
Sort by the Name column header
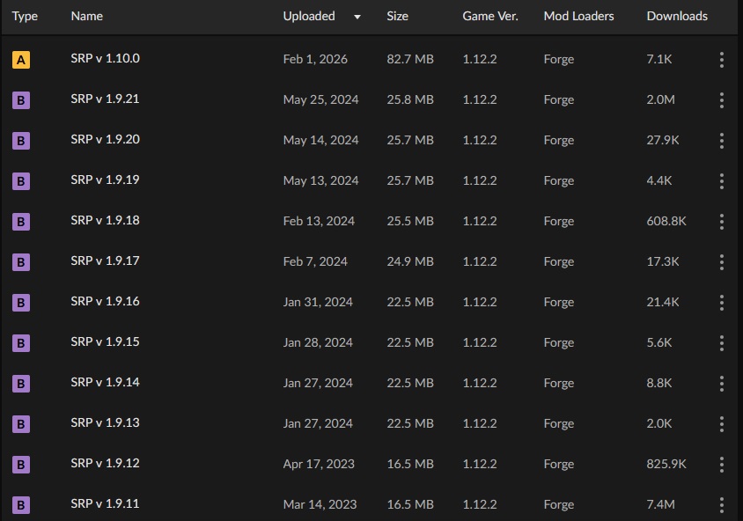point(87,16)
